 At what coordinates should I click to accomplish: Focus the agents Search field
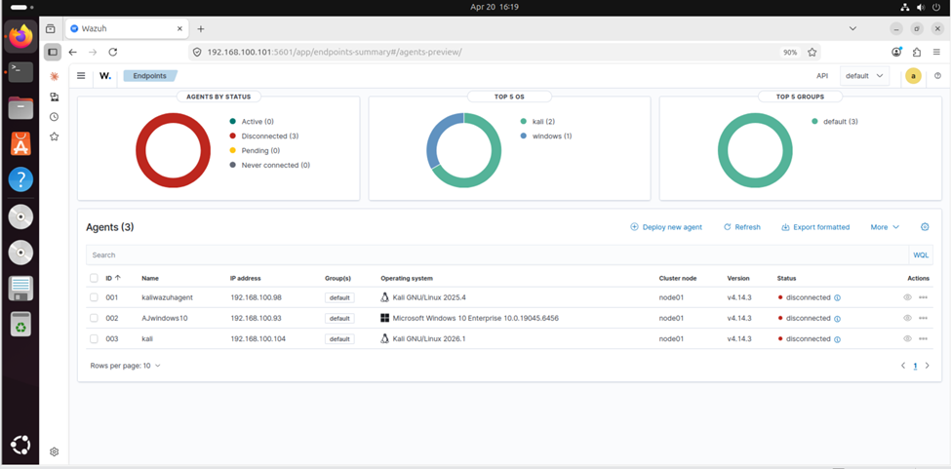click(x=496, y=255)
